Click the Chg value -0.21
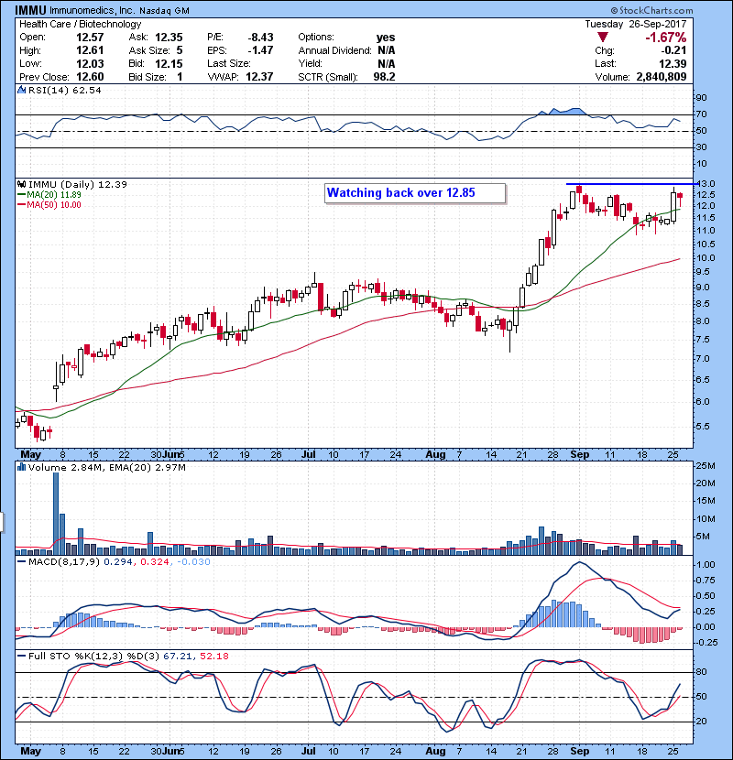This screenshot has width=733, height=760. tap(673, 50)
